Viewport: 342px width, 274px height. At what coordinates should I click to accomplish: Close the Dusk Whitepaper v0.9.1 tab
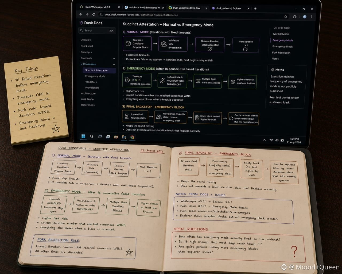[x=119, y=7]
